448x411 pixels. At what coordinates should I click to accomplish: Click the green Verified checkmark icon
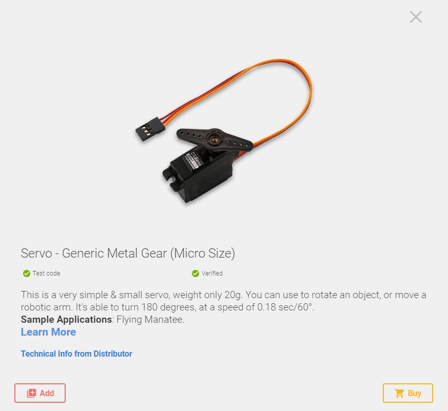coord(196,273)
